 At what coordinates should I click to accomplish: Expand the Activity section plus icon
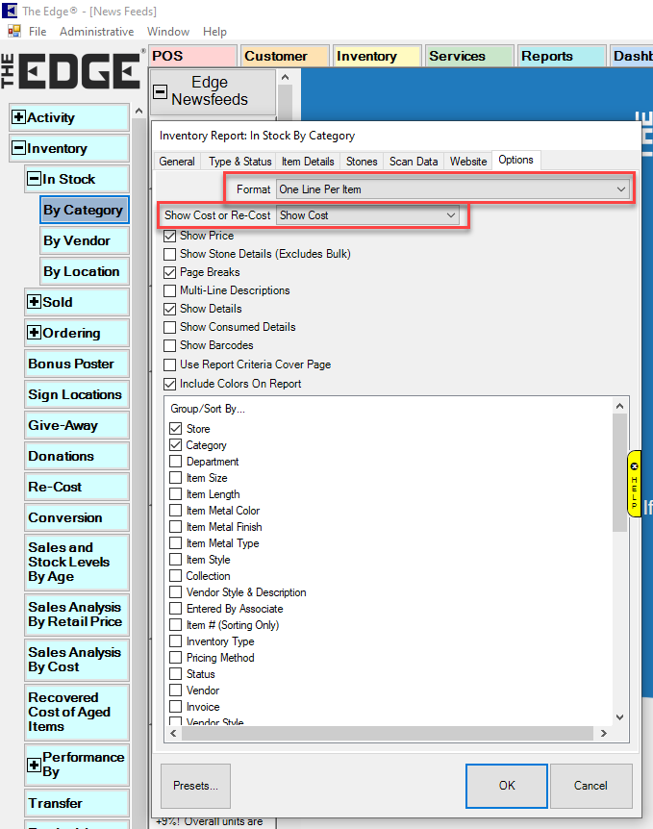18,118
